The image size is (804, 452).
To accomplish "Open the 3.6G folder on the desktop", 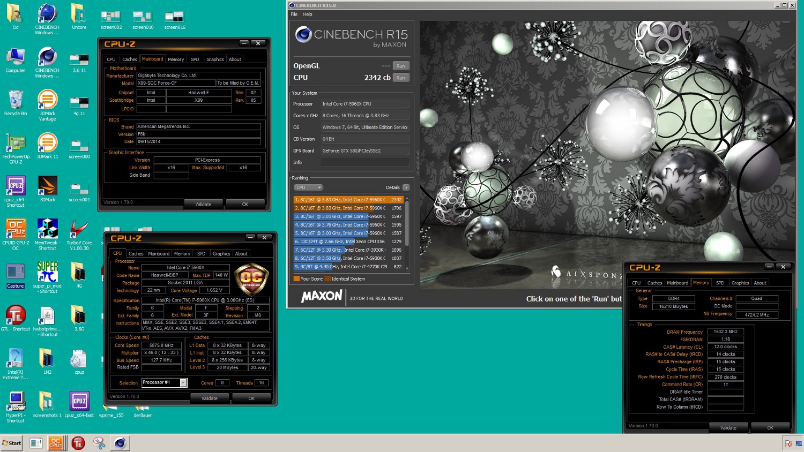I will click(79, 319).
